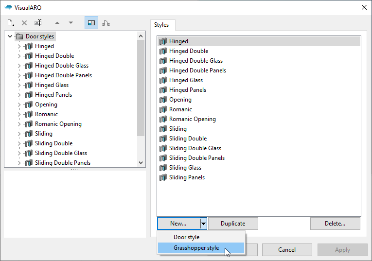
Task: Click door icon beside Hinged in styles list
Action: 163,41
